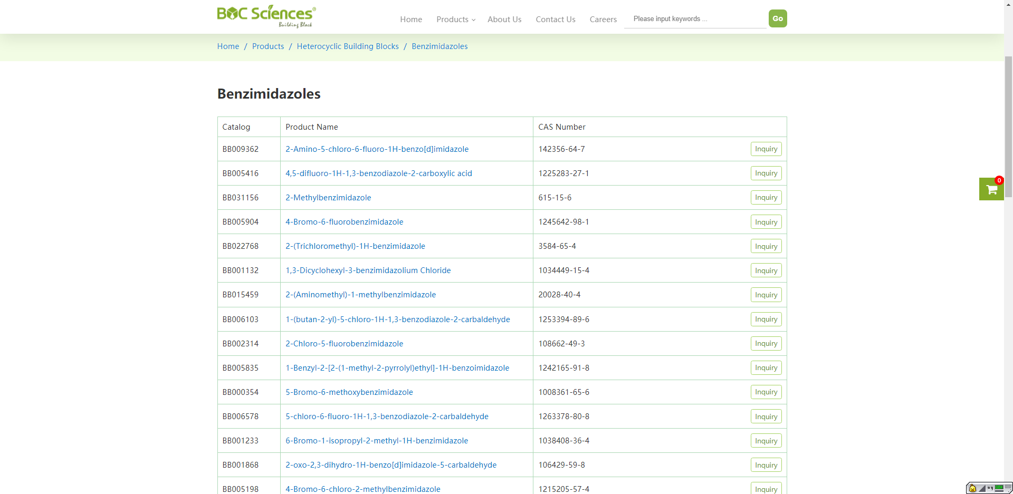
Task: Open the 2-Chloro-5-fluorobenzimidazole product link
Action: click(x=344, y=344)
